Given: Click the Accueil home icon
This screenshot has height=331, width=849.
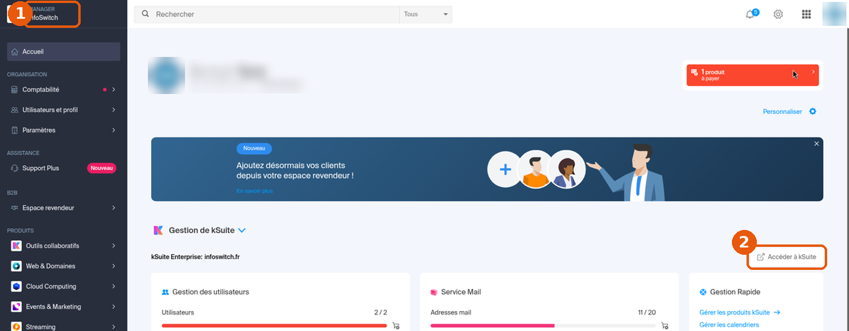Looking at the screenshot, I should coord(15,51).
